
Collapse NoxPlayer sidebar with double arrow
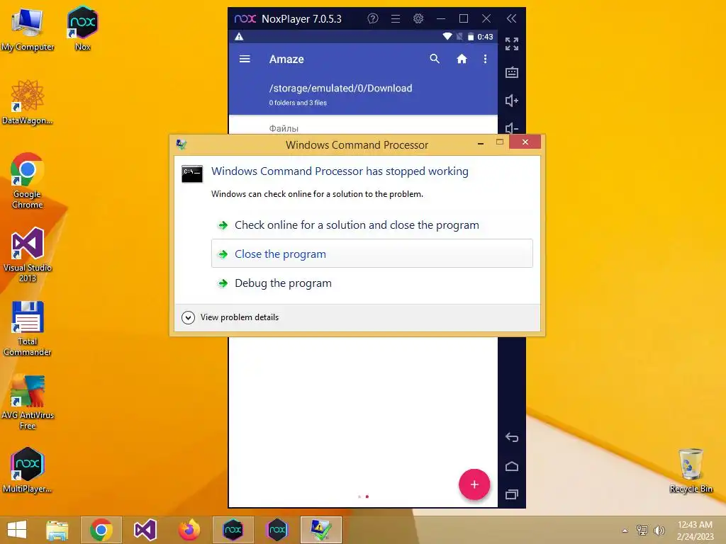tap(511, 18)
